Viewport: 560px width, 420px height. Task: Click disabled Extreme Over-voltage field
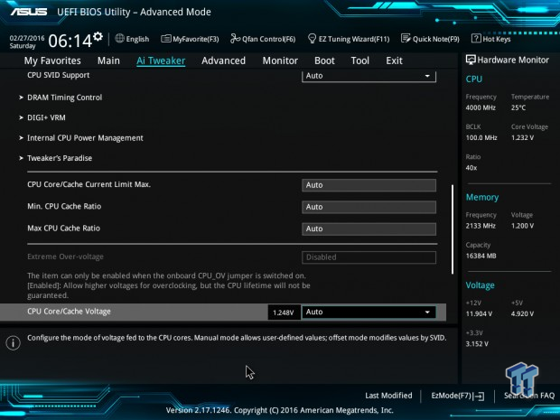tap(369, 257)
